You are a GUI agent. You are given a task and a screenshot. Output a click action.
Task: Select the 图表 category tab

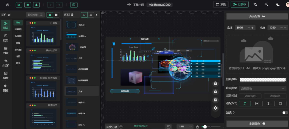point(6,26)
